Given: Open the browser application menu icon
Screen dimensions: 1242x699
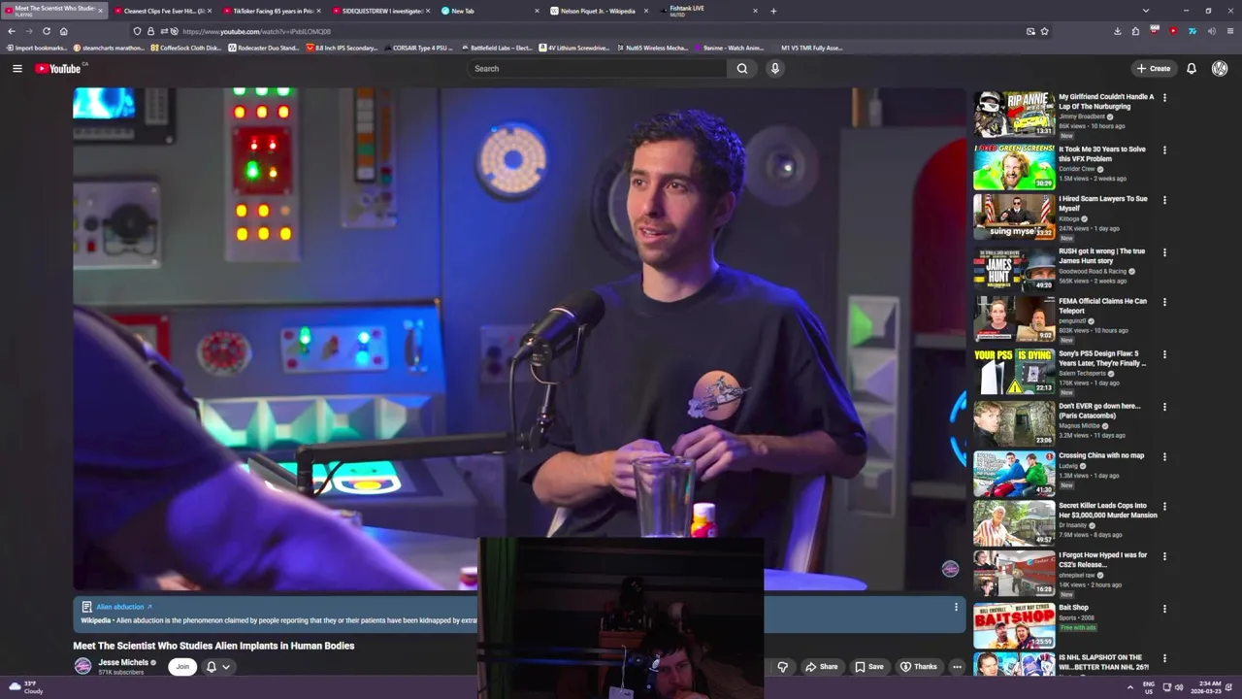Looking at the screenshot, I should click(x=1230, y=31).
